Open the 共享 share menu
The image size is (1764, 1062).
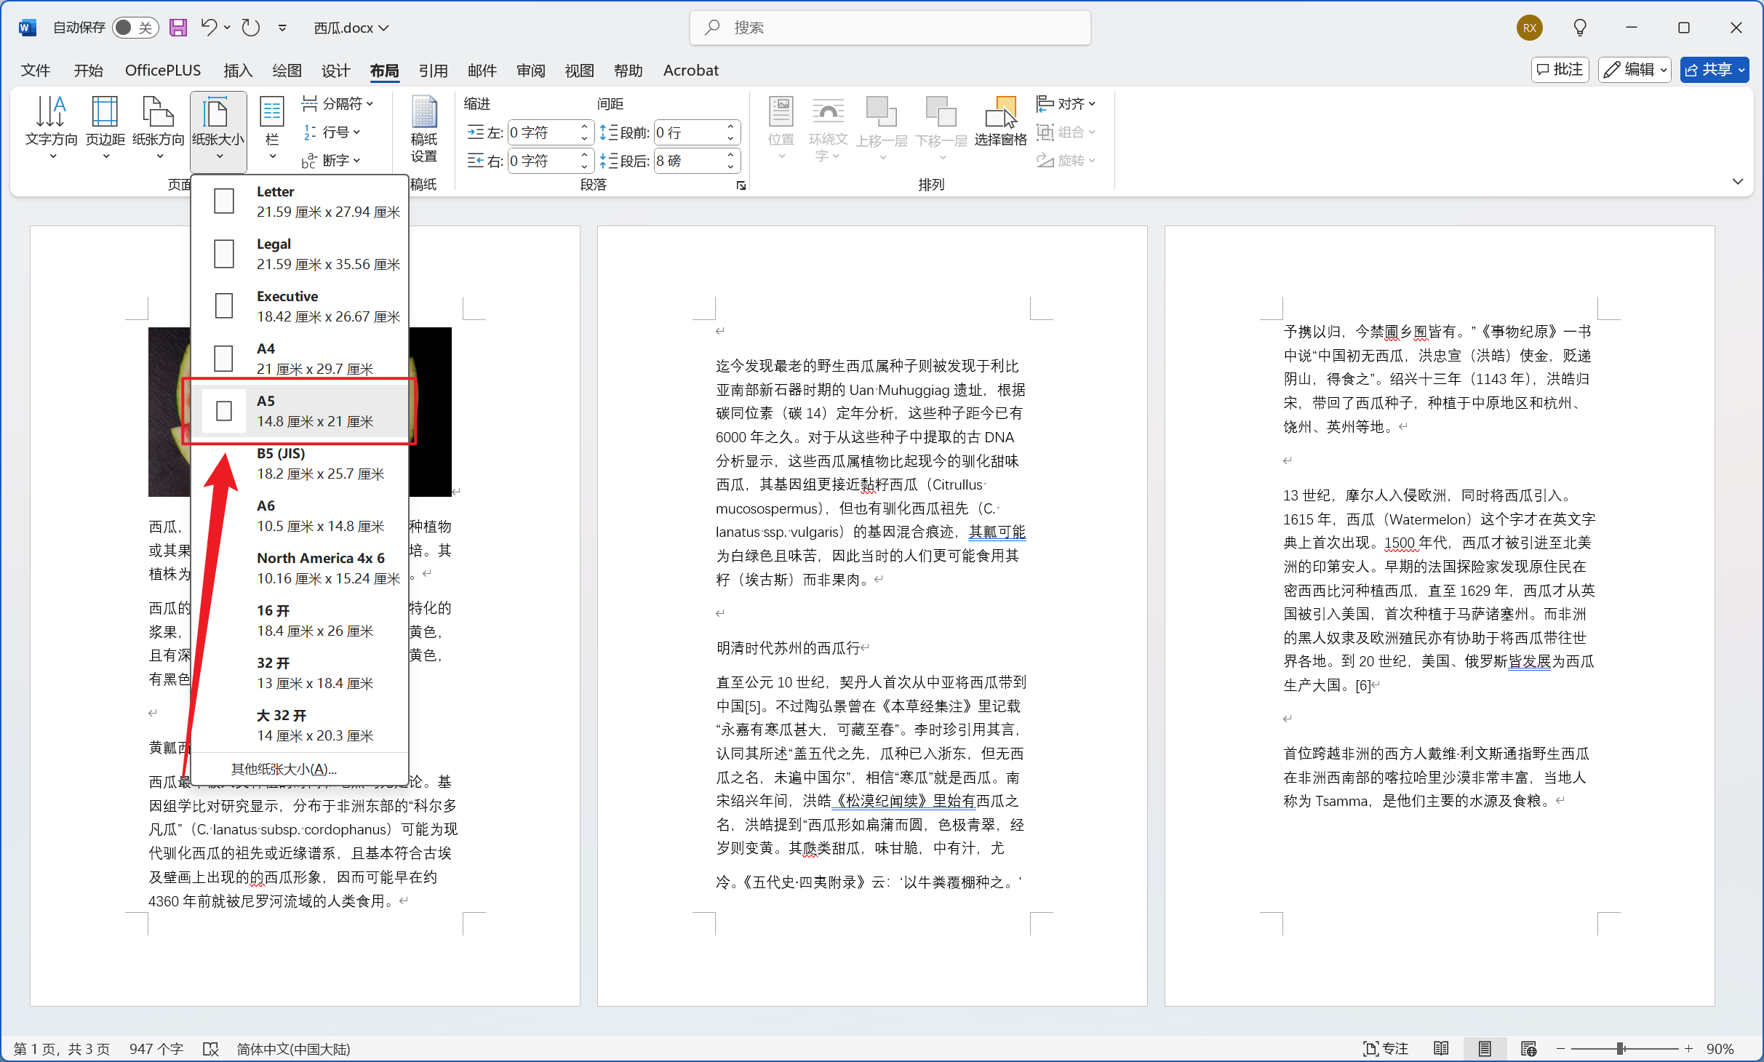(1715, 69)
